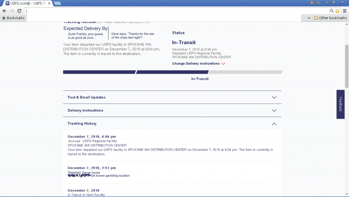Restore down the browser window
The image size is (349, 197).
coord(333,2)
